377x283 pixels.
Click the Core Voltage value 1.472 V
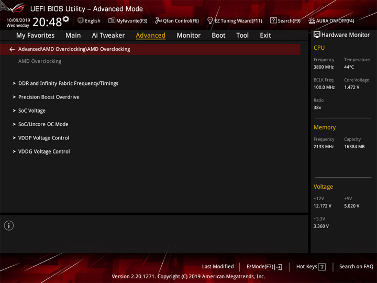(x=351, y=88)
